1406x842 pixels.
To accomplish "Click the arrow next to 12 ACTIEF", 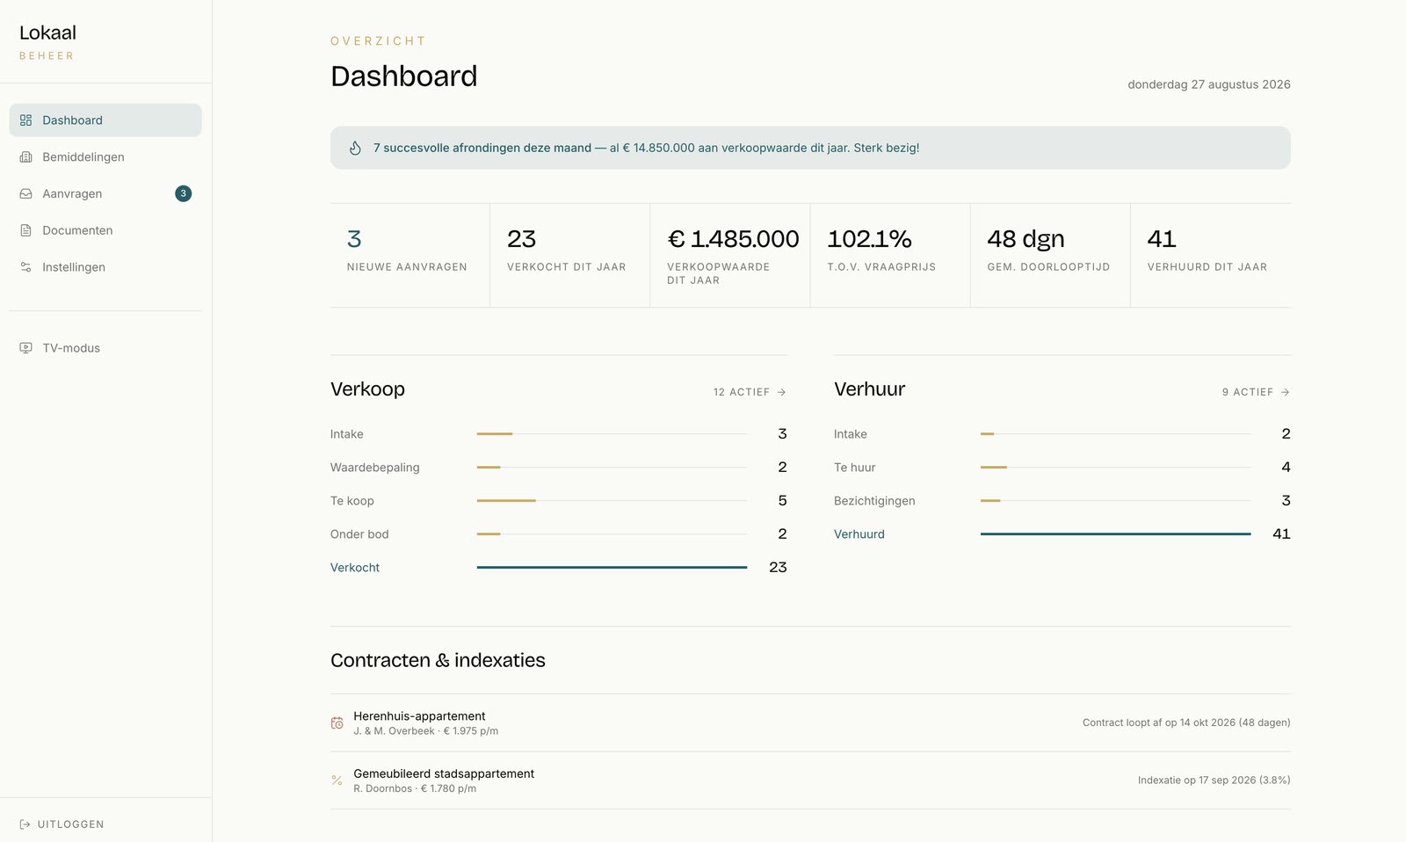I will tap(781, 392).
